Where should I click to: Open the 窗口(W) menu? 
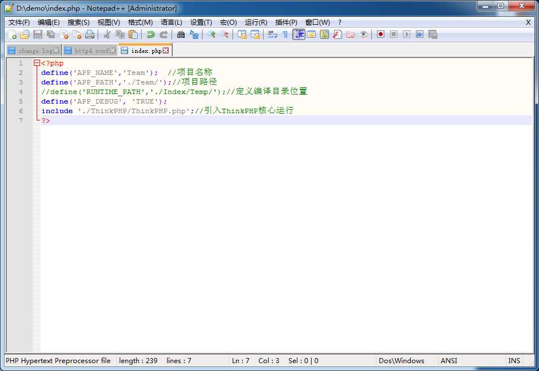click(x=317, y=23)
